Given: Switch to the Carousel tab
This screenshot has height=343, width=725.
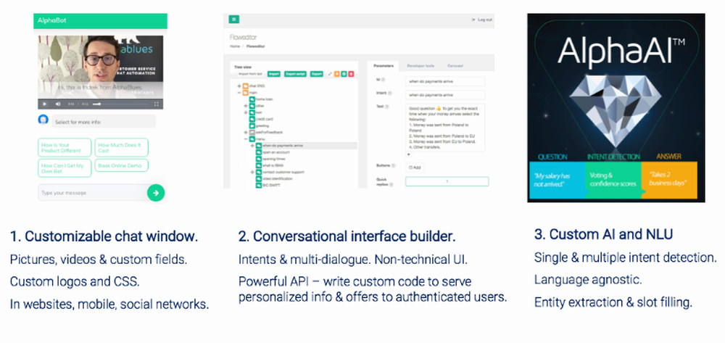Looking at the screenshot, I should pyautogui.click(x=455, y=66).
